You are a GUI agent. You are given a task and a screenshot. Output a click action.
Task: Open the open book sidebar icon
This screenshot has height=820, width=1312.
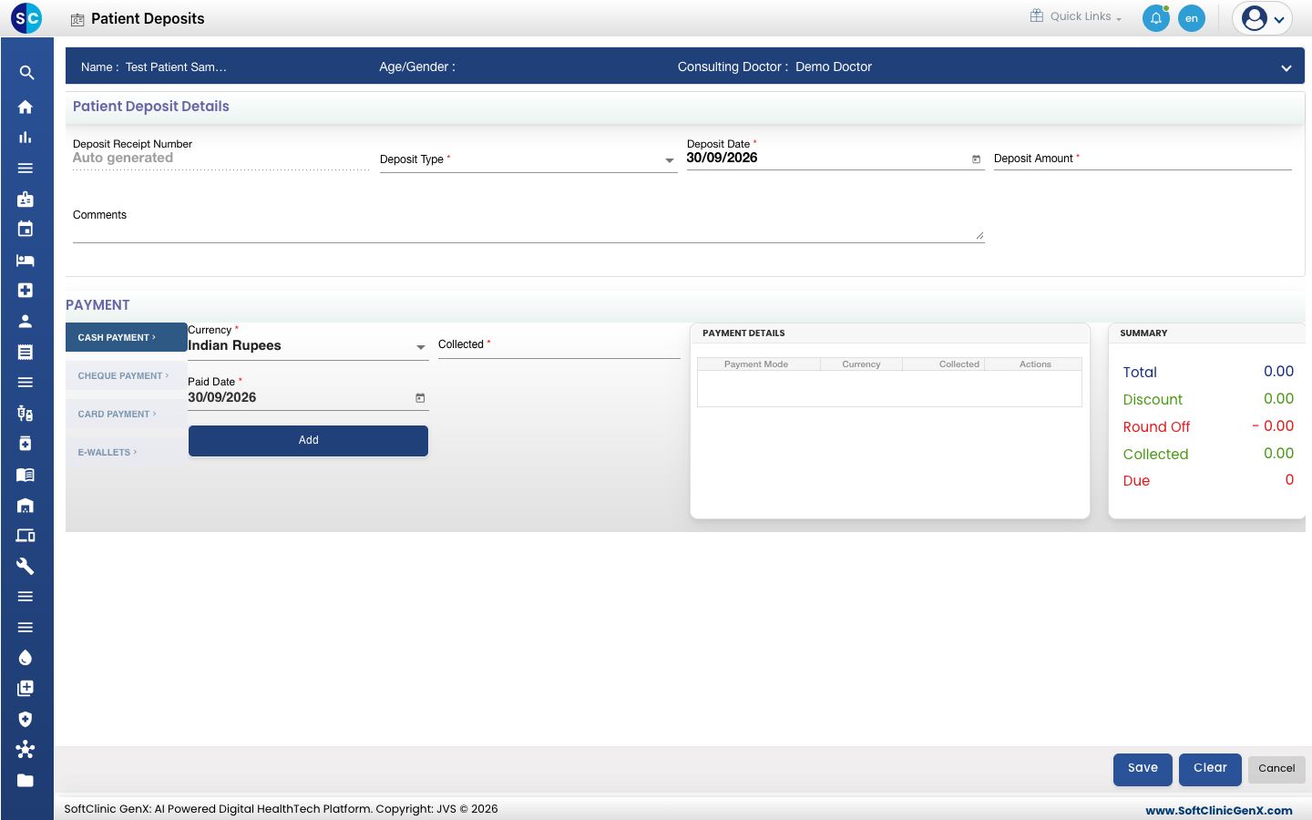click(x=26, y=475)
